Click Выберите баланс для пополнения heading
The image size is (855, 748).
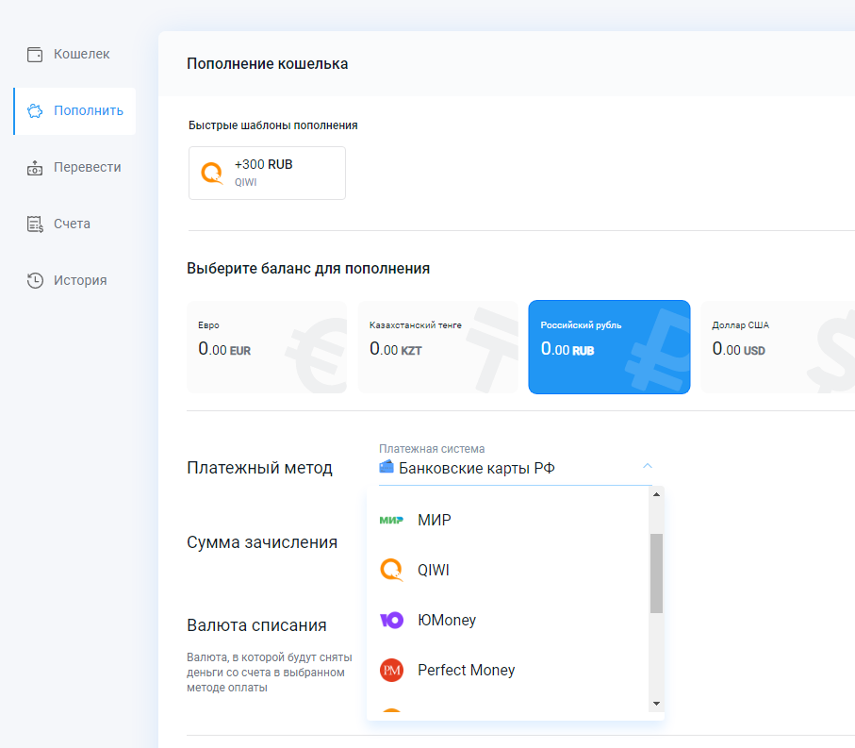pyautogui.click(x=308, y=269)
